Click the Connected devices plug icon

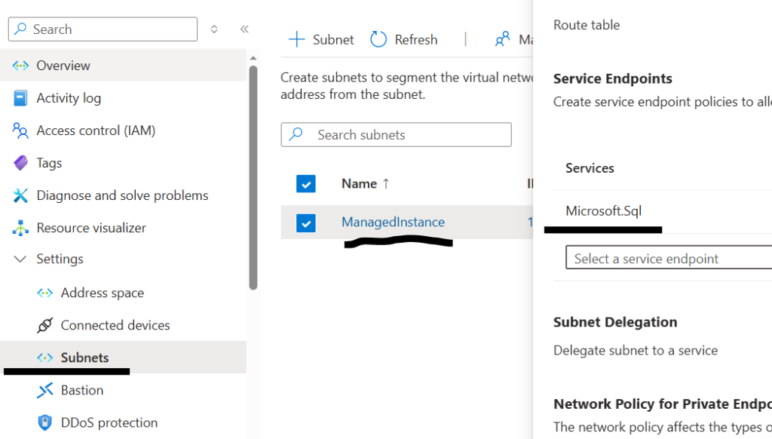[44, 325]
